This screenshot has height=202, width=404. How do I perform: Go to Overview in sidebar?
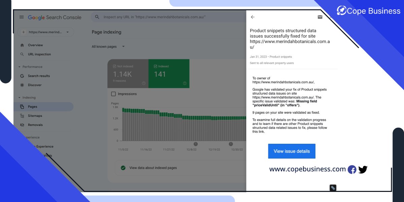coord(35,45)
